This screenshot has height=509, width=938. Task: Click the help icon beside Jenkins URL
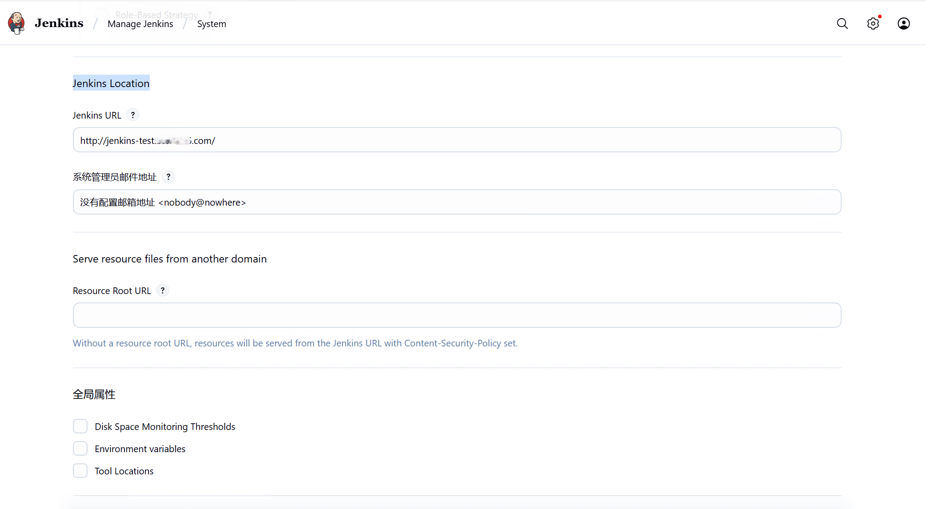click(132, 115)
